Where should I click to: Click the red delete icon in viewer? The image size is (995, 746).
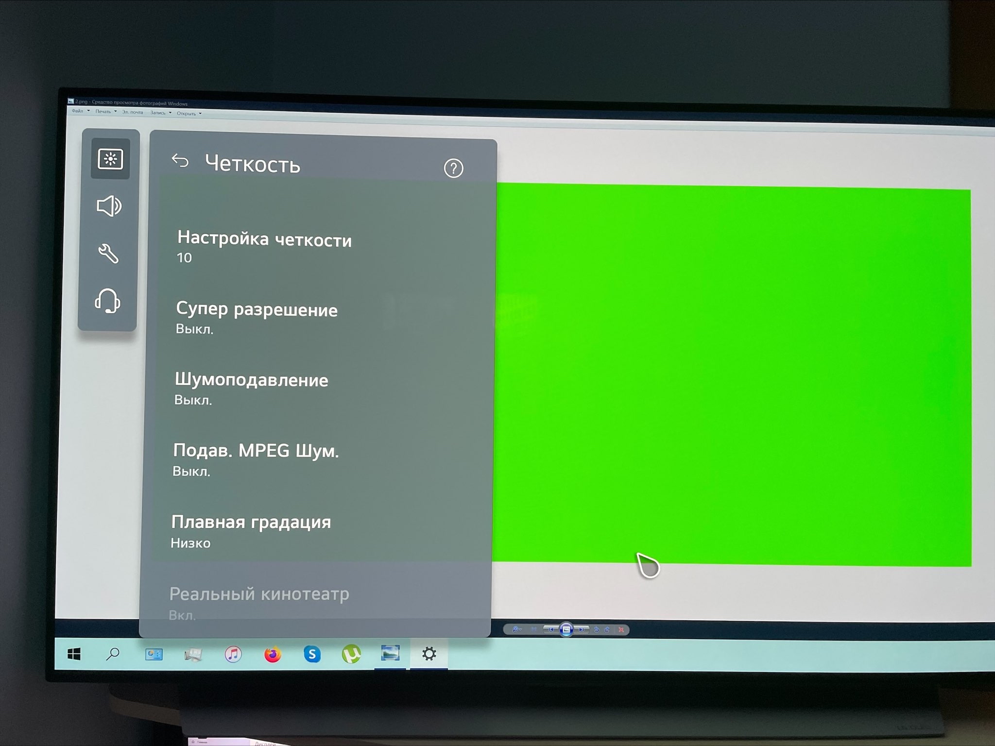pyautogui.click(x=621, y=629)
